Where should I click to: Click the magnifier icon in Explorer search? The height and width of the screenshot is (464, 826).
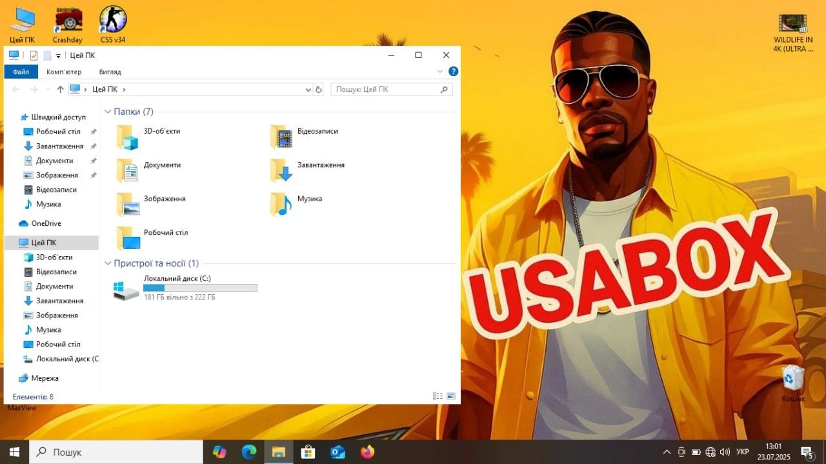pos(445,90)
